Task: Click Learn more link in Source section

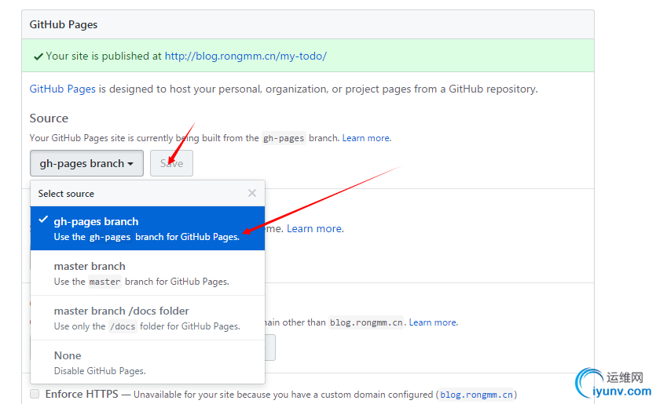Action: [366, 138]
